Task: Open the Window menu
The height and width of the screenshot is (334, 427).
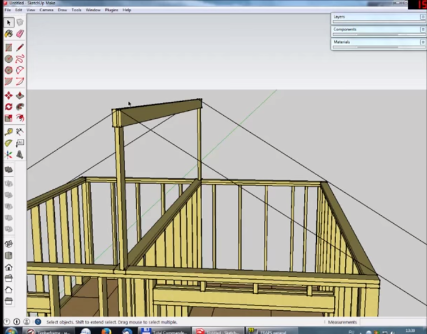Action: point(93,10)
